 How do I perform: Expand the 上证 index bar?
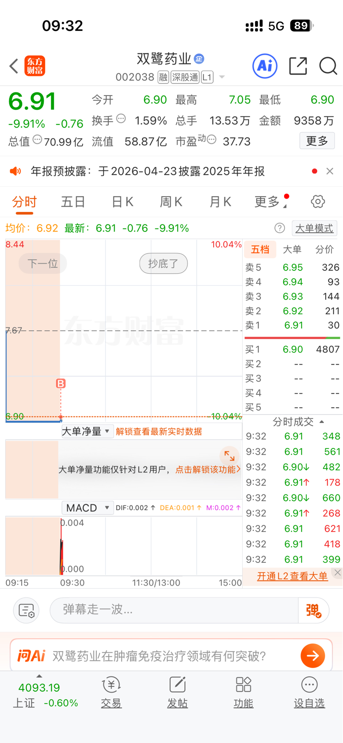pyautogui.click(x=39, y=676)
